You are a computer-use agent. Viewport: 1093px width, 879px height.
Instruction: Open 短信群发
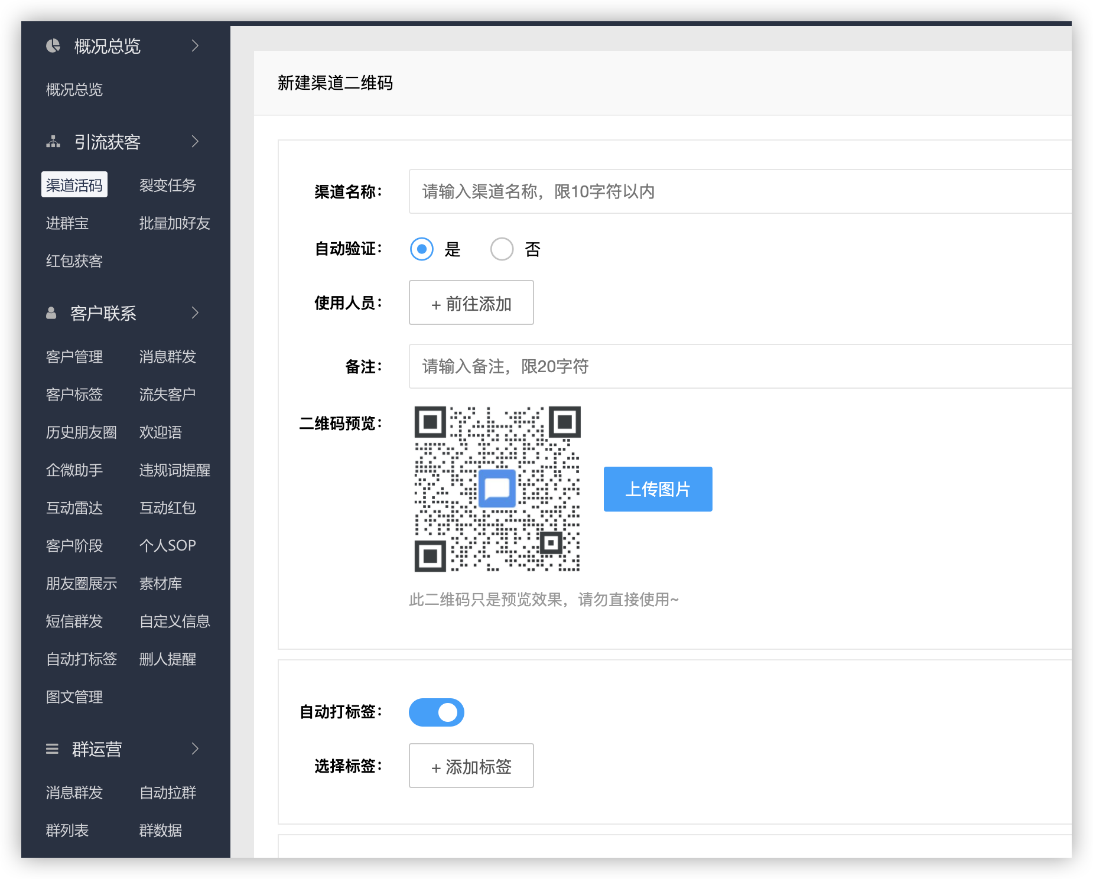point(74,621)
